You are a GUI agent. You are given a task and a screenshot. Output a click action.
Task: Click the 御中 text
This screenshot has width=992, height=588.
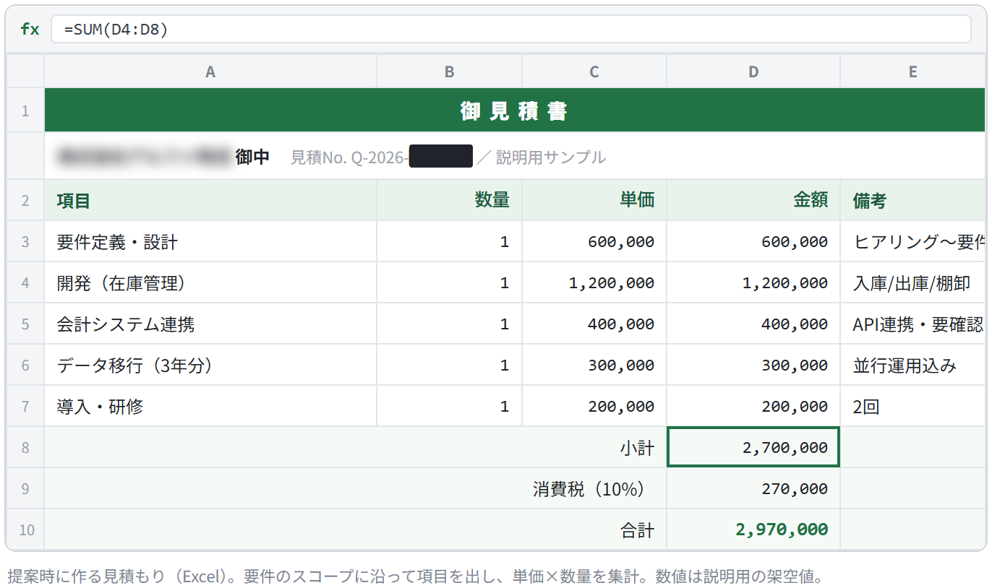point(252,157)
